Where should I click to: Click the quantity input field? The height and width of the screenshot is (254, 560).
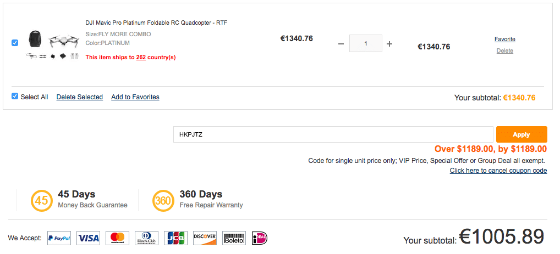coord(366,44)
